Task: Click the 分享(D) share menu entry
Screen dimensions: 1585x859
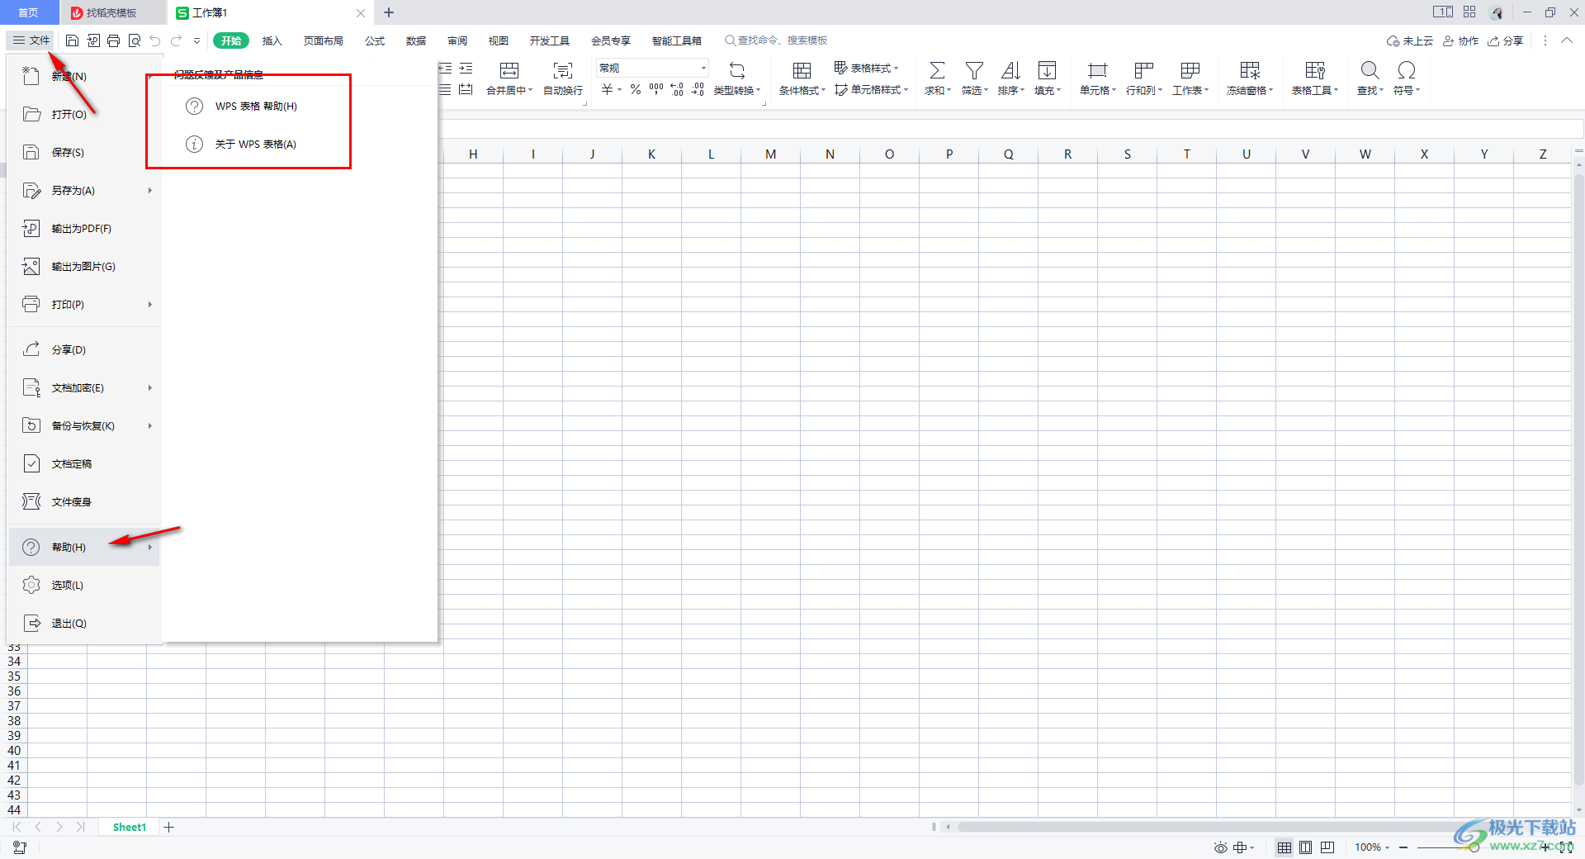Action: tap(83, 349)
